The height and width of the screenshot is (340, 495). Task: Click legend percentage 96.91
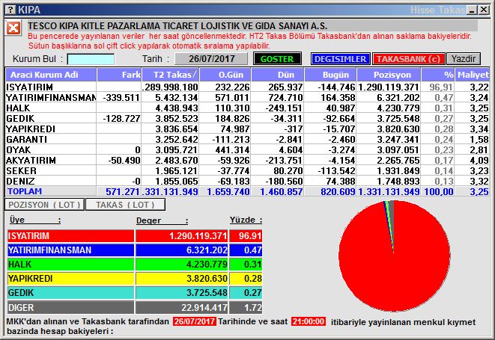(250, 235)
